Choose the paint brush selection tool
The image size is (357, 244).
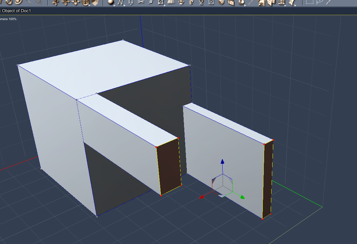click(329, 2)
